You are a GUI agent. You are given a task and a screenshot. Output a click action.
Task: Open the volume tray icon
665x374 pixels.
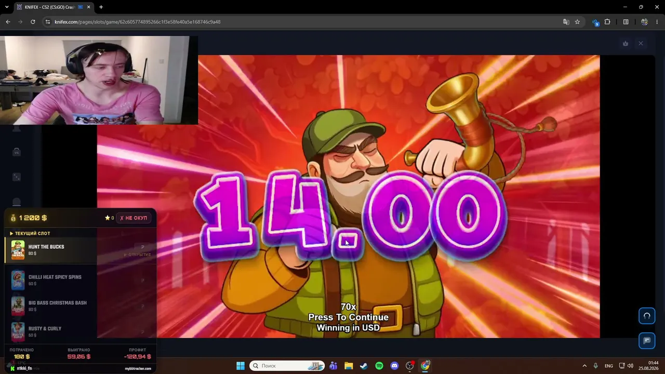[x=630, y=366]
